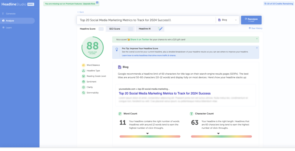Click the Pro Tip lightbulb icon
295x151 pixels.
tap(117, 50)
